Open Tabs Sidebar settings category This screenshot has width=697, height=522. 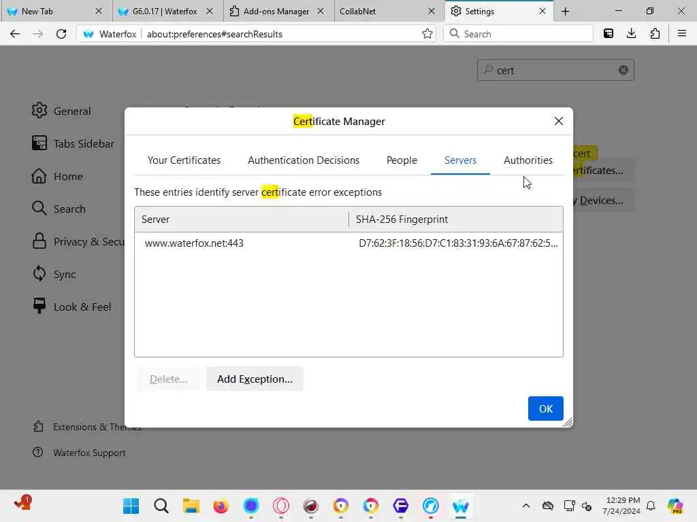[x=74, y=144]
